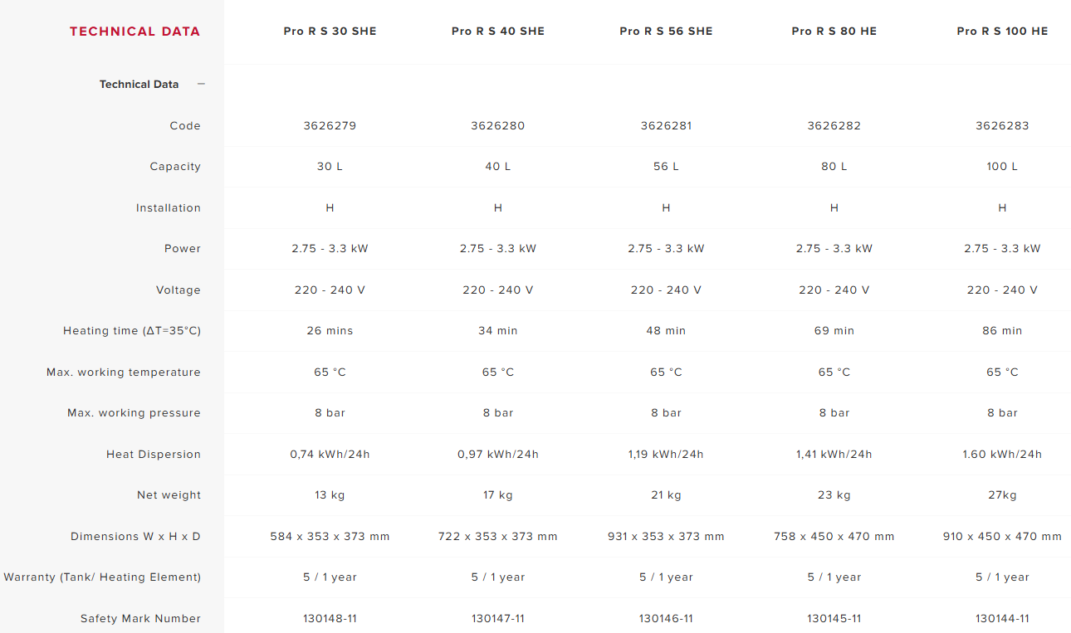Click product code 3626283
The height and width of the screenshot is (633, 1071).
[x=1002, y=126]
